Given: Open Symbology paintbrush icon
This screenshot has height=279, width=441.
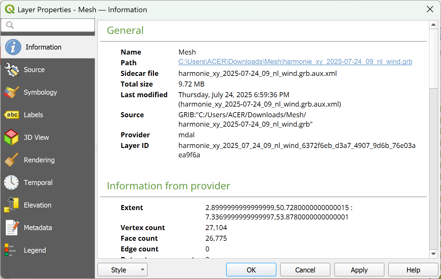Looking at the screenshot, I should pyautogui.click(x=12, y=92).
